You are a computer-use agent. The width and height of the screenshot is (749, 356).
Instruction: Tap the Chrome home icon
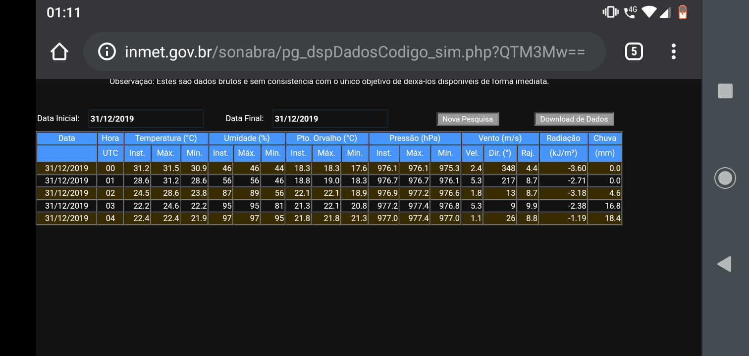coord(59,51)
